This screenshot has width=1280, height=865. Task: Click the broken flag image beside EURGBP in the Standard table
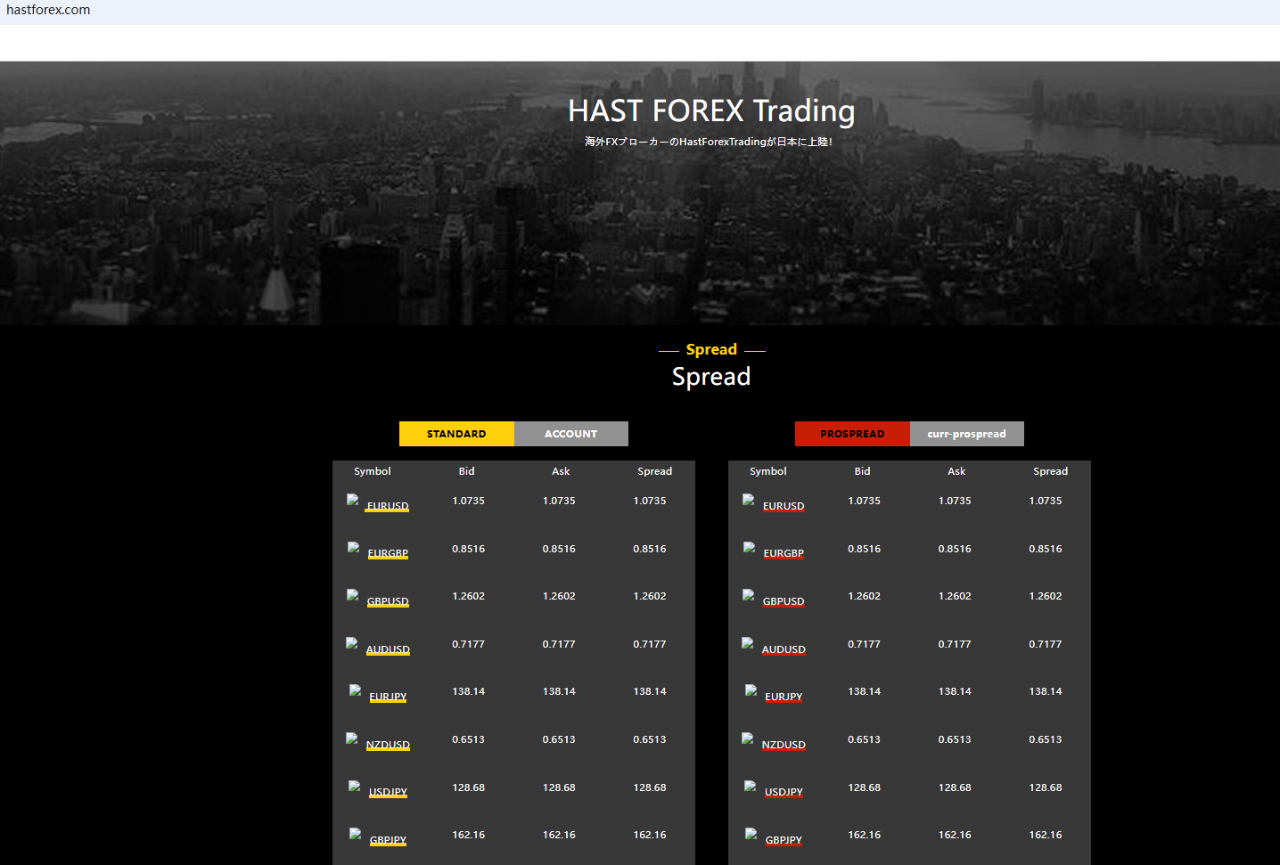tap(354, 548)
